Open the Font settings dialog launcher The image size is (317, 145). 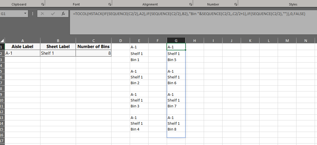point(110,4)
